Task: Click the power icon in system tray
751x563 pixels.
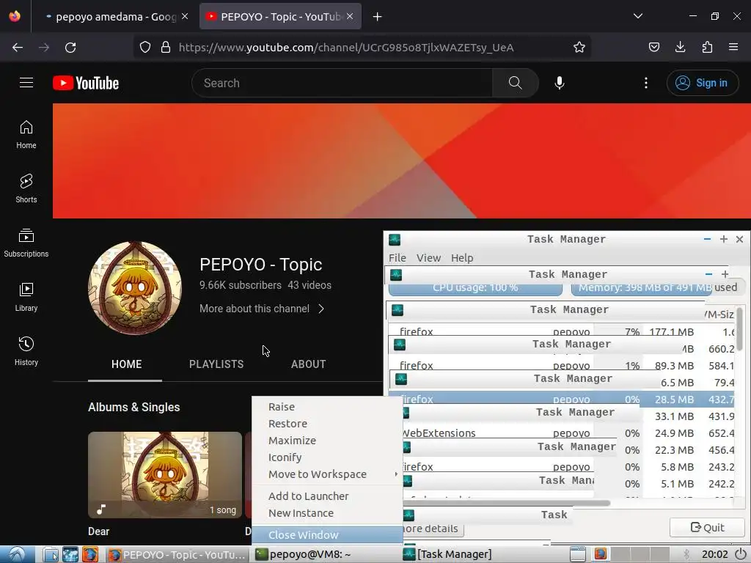Action: (741, 554)
